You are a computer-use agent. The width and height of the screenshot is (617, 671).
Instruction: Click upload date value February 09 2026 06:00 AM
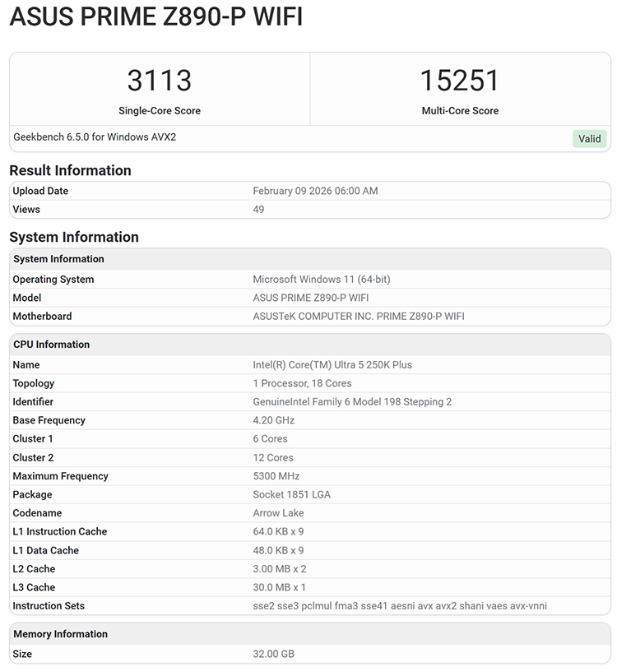[x=315, y=191]
